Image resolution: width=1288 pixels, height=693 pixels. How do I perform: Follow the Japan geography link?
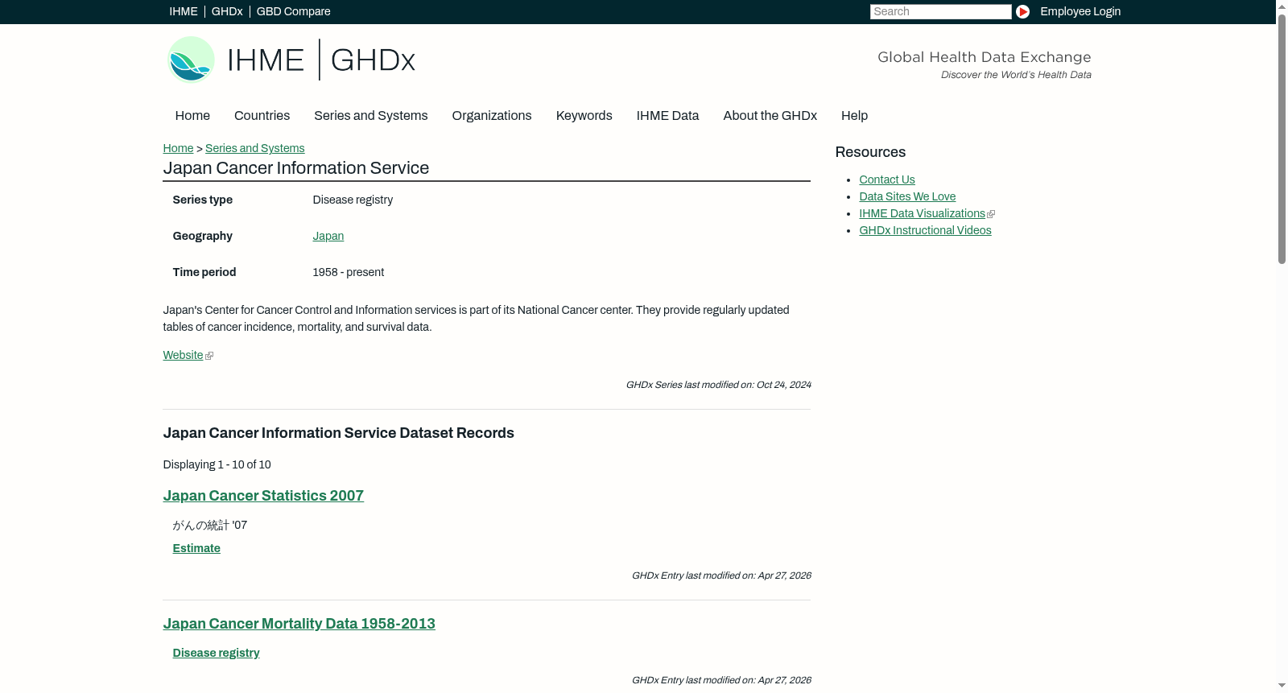(328, 237)
